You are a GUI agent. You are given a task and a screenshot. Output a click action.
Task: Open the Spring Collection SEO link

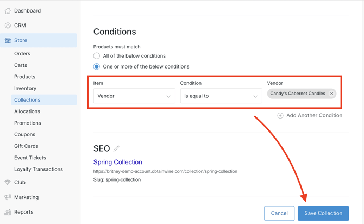click(117, 162)
